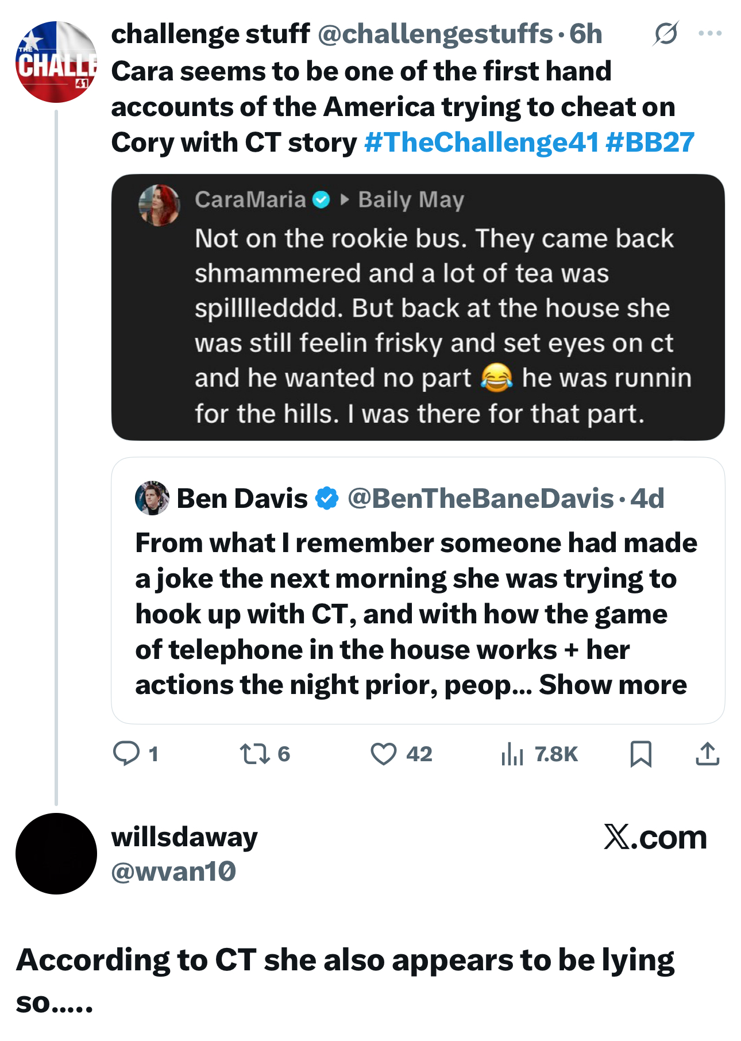Click the @BenTheBaneDavis handle
Screen dimensions: 741x1041
click(481, 499)
